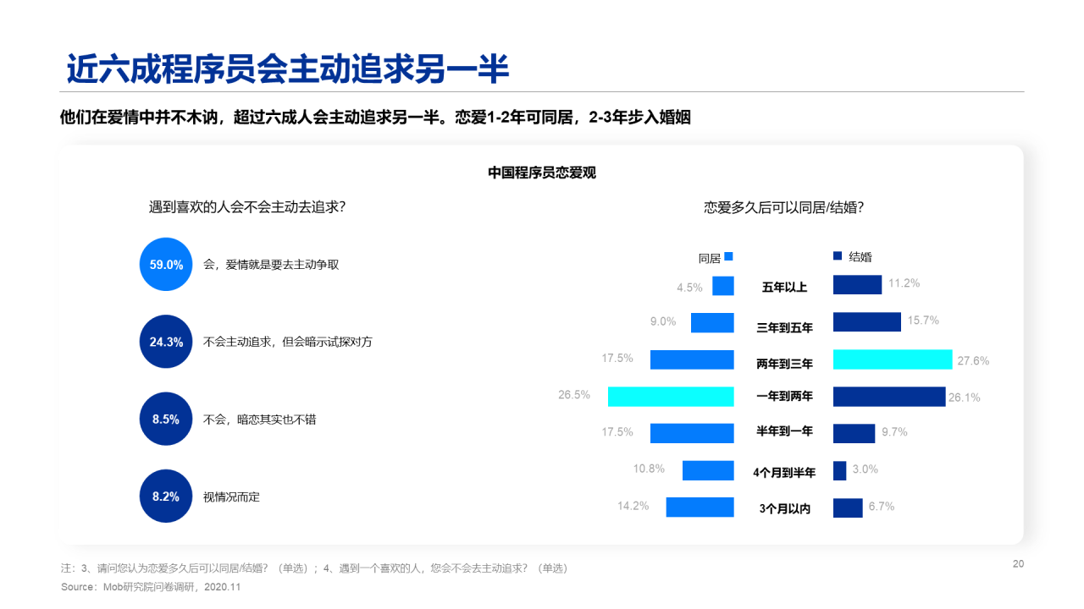Click the cyan 同居 bar valued 26.5%
This screenshot has width=1084, height=609.
tap(671, 397)
